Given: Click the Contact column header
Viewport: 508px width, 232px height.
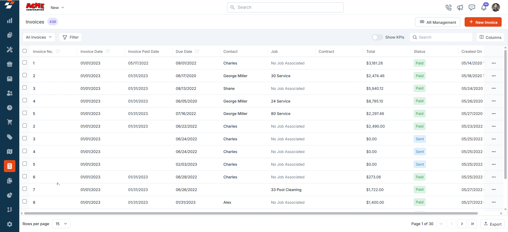Looking at the screenshot, I should point(230,52).
